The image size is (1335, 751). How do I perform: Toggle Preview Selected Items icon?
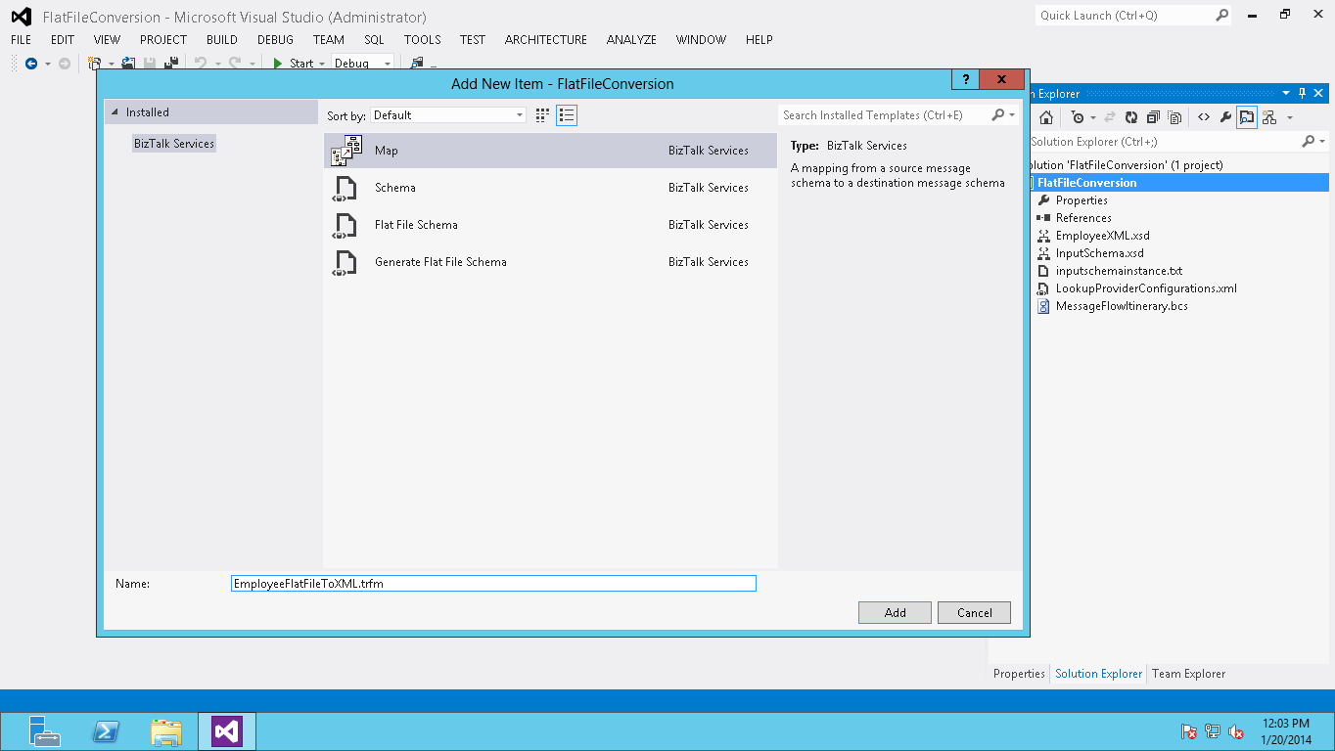pos(1247,117)
